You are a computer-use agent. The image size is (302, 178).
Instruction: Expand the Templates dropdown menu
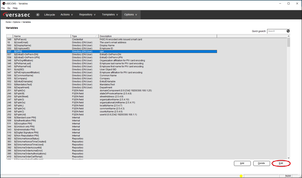pos(110,14)
